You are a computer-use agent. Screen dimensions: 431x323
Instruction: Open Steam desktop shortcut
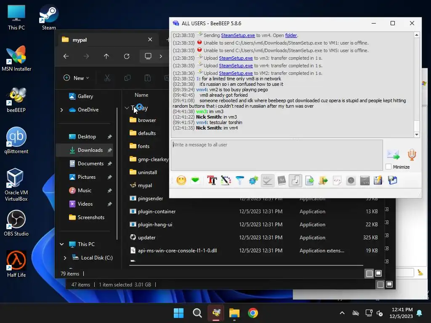tap(49, 17)
